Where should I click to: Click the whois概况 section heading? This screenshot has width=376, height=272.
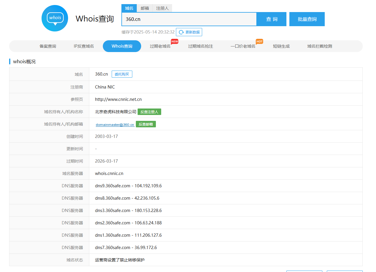(24, 62)
